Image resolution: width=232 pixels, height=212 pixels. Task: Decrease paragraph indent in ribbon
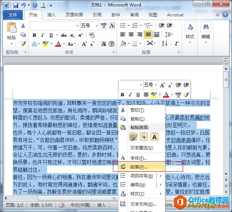point(161,25)
